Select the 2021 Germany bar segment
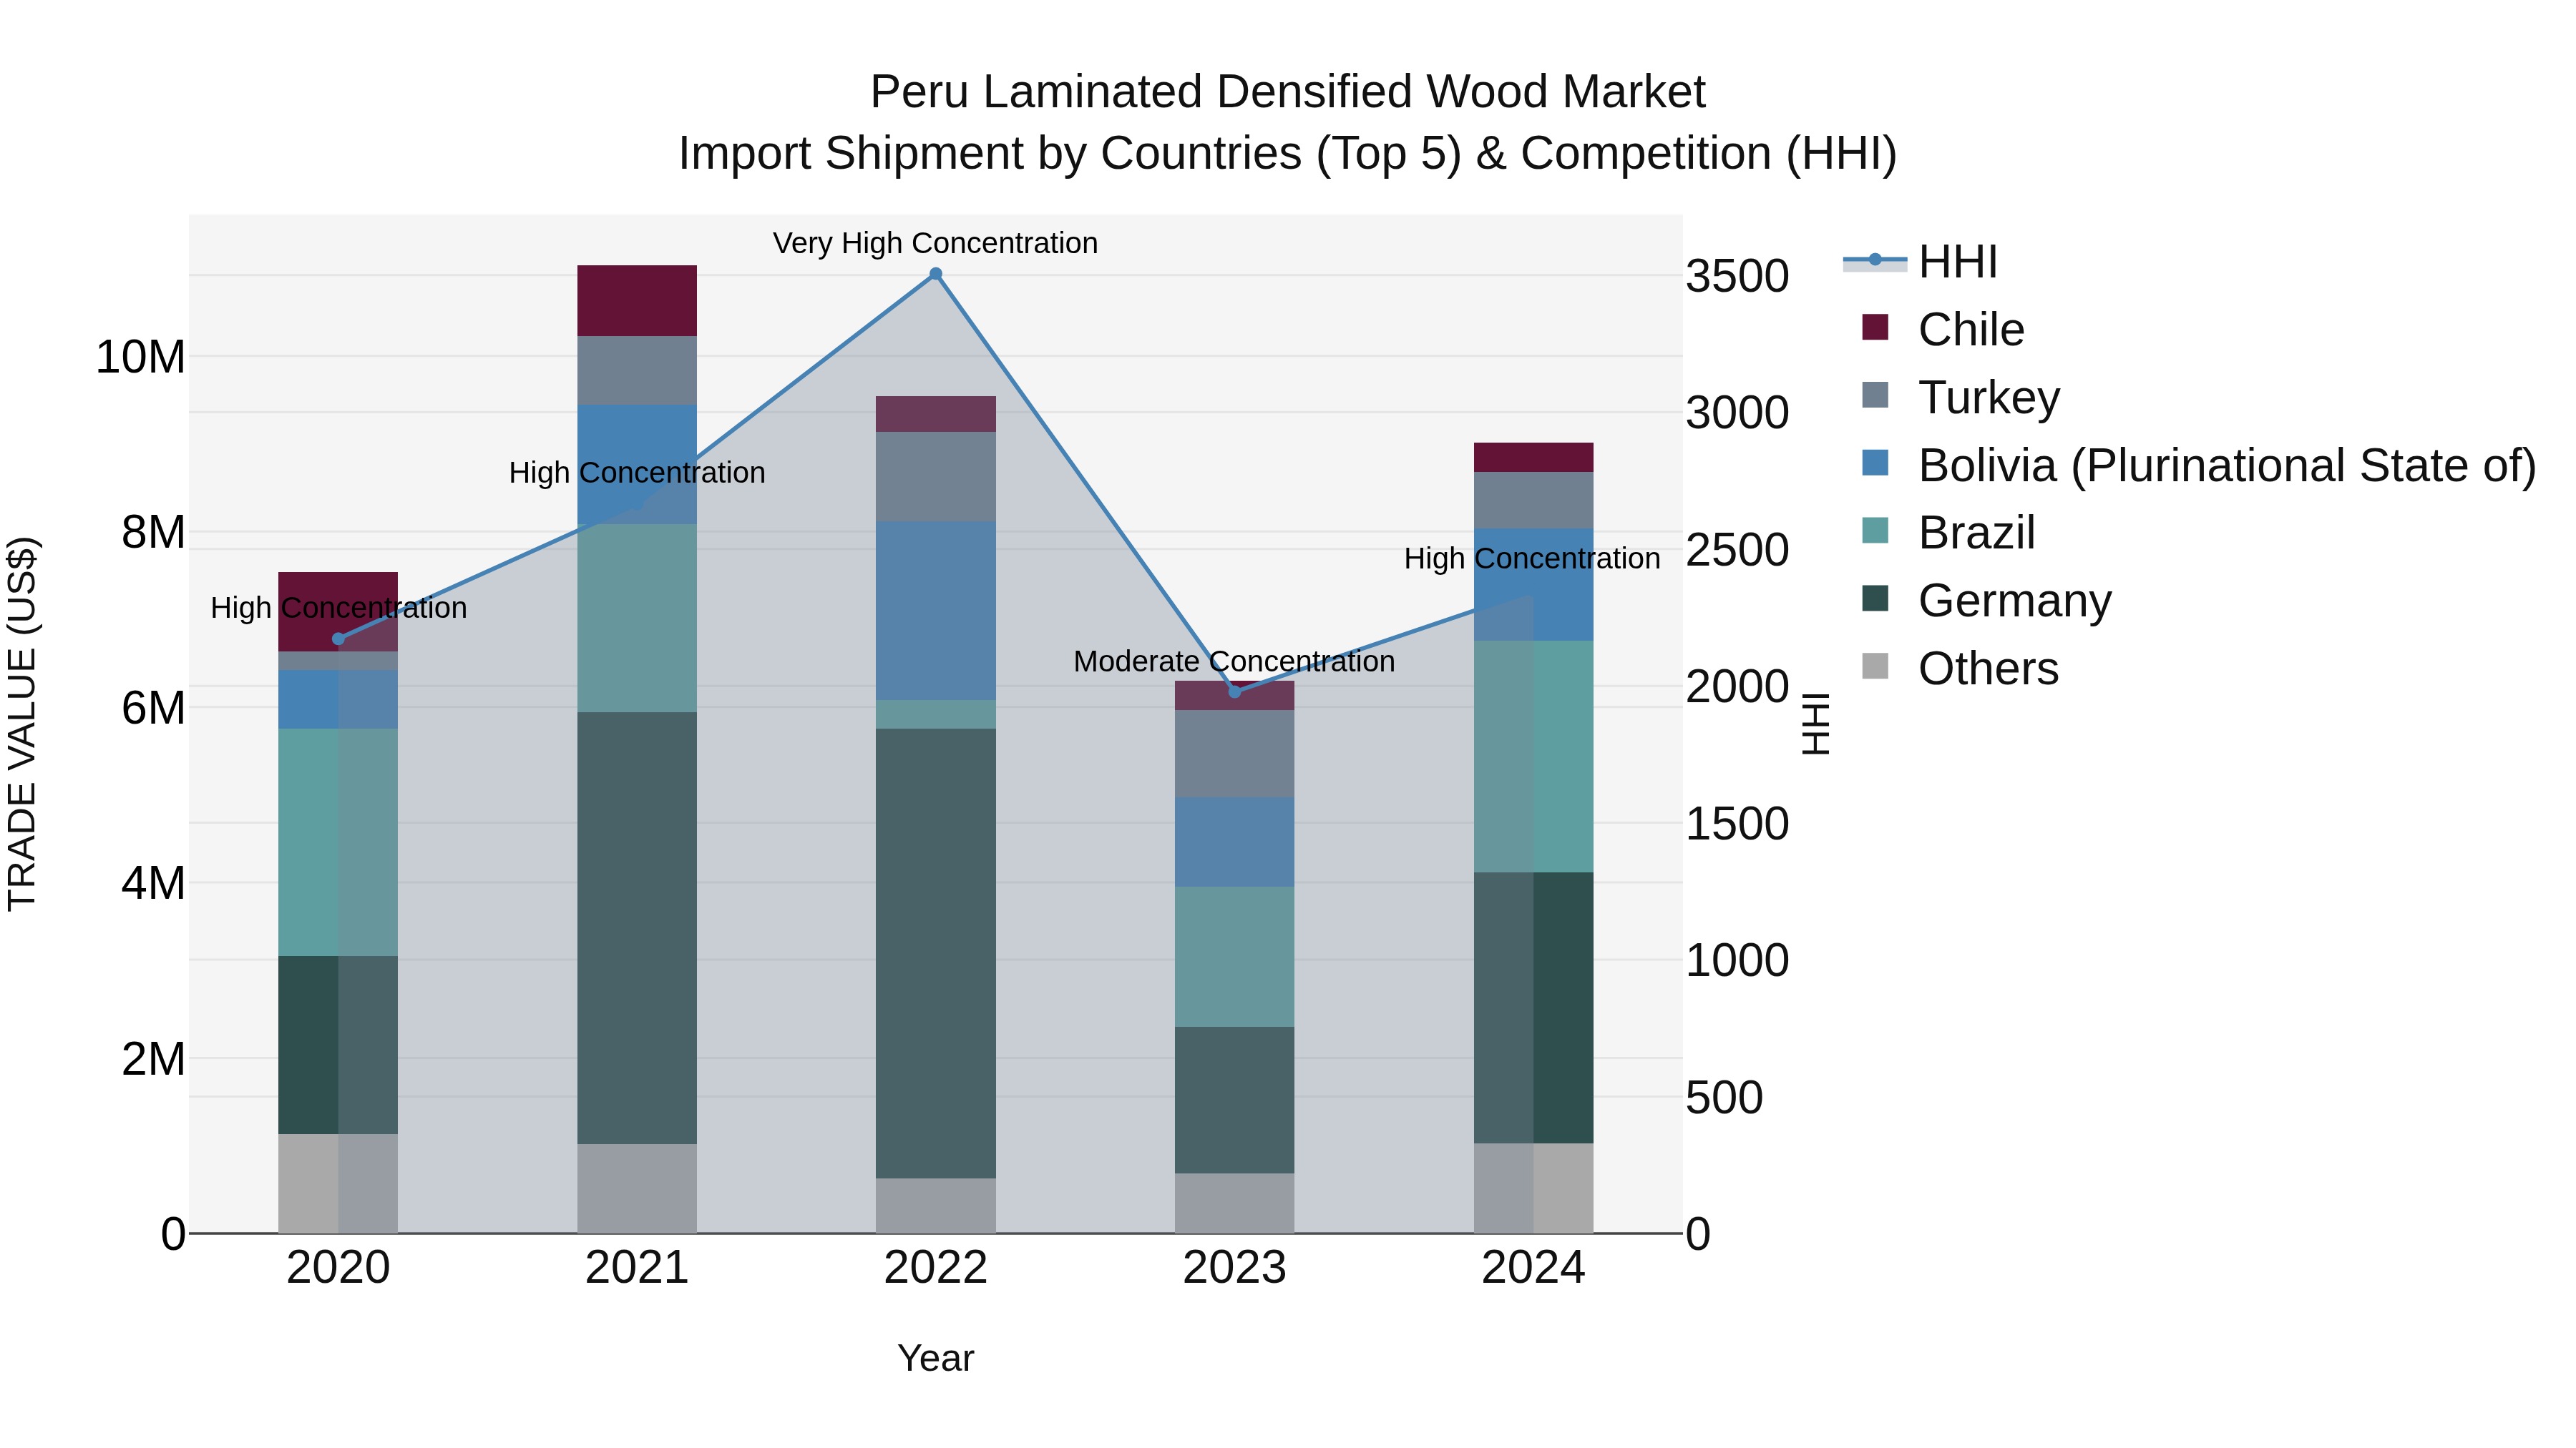 point(637,928)
